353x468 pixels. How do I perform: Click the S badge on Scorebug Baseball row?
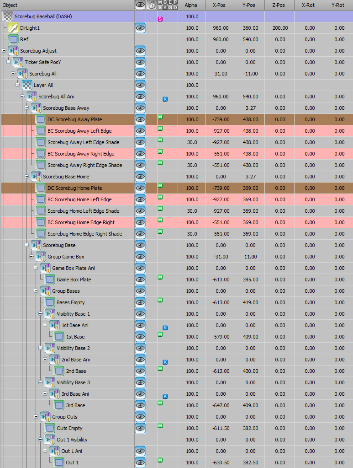pyautogui.click(x=160, y=19)
